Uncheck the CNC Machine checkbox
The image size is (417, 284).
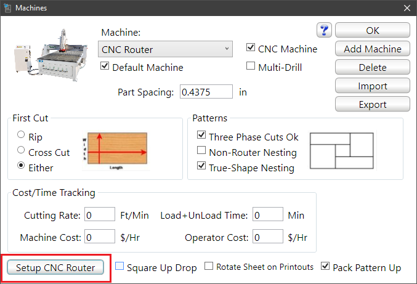(x=251, y=48)
